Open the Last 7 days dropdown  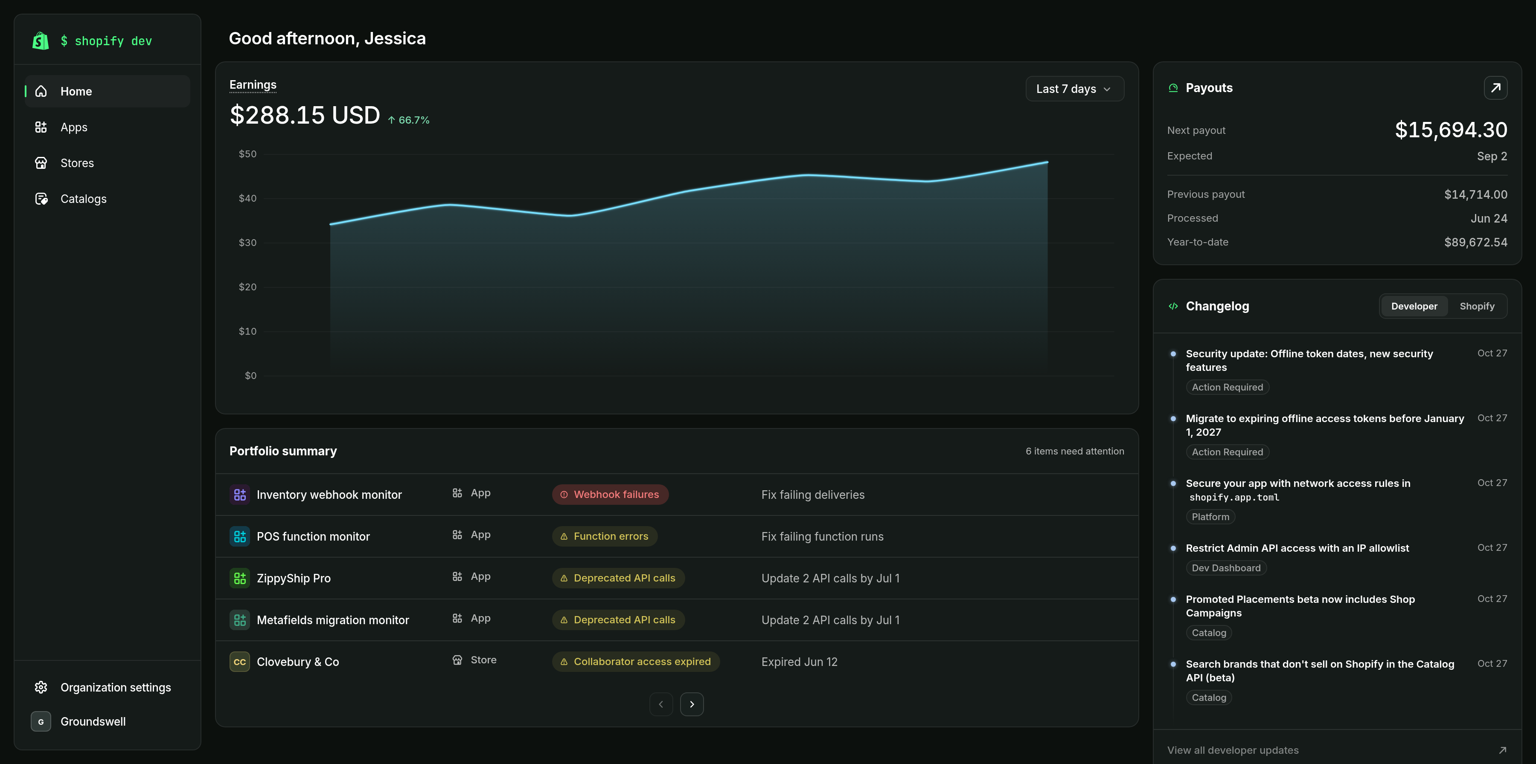pos(1074,89)
